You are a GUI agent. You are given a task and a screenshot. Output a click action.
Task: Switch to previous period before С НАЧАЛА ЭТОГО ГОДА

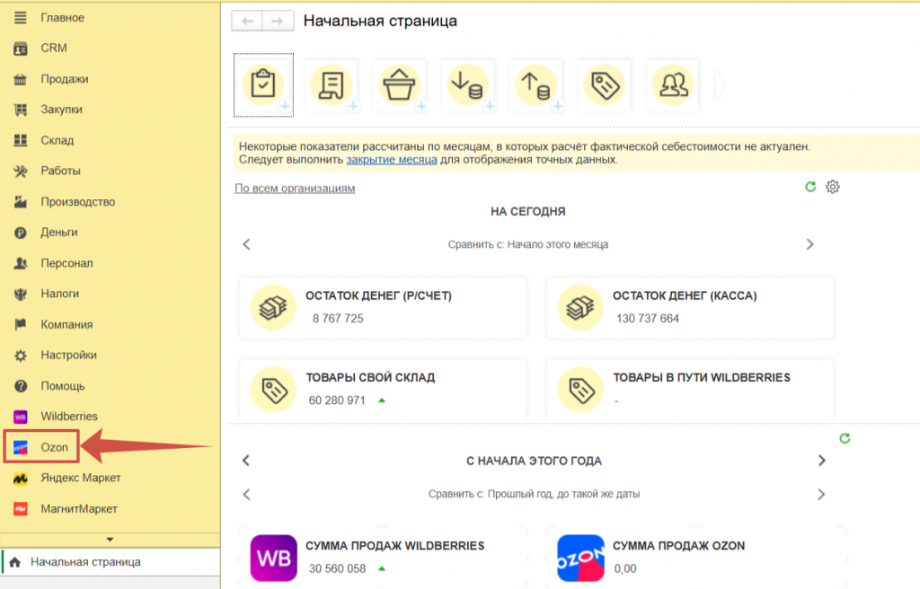pyautogui.click(x=246, y=461)
